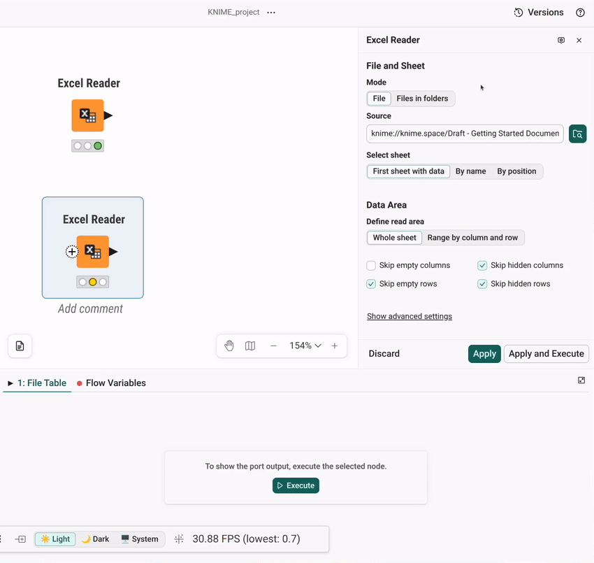594x563 pixels.
Task: Expand the port view to full screen
Action: tap(581, 380)
